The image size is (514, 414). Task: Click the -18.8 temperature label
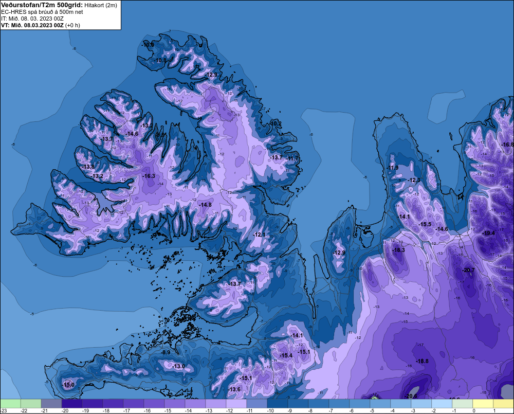click(422, 361)
